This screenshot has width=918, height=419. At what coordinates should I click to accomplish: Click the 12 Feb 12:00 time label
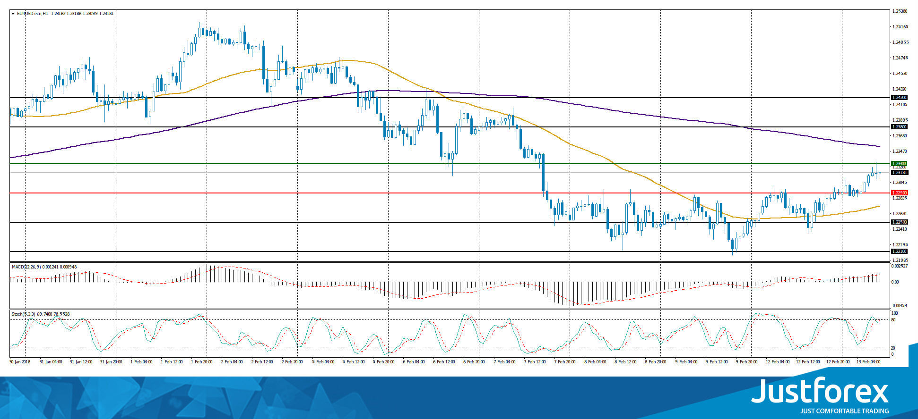pyautogui.click(x=808, y=362)
